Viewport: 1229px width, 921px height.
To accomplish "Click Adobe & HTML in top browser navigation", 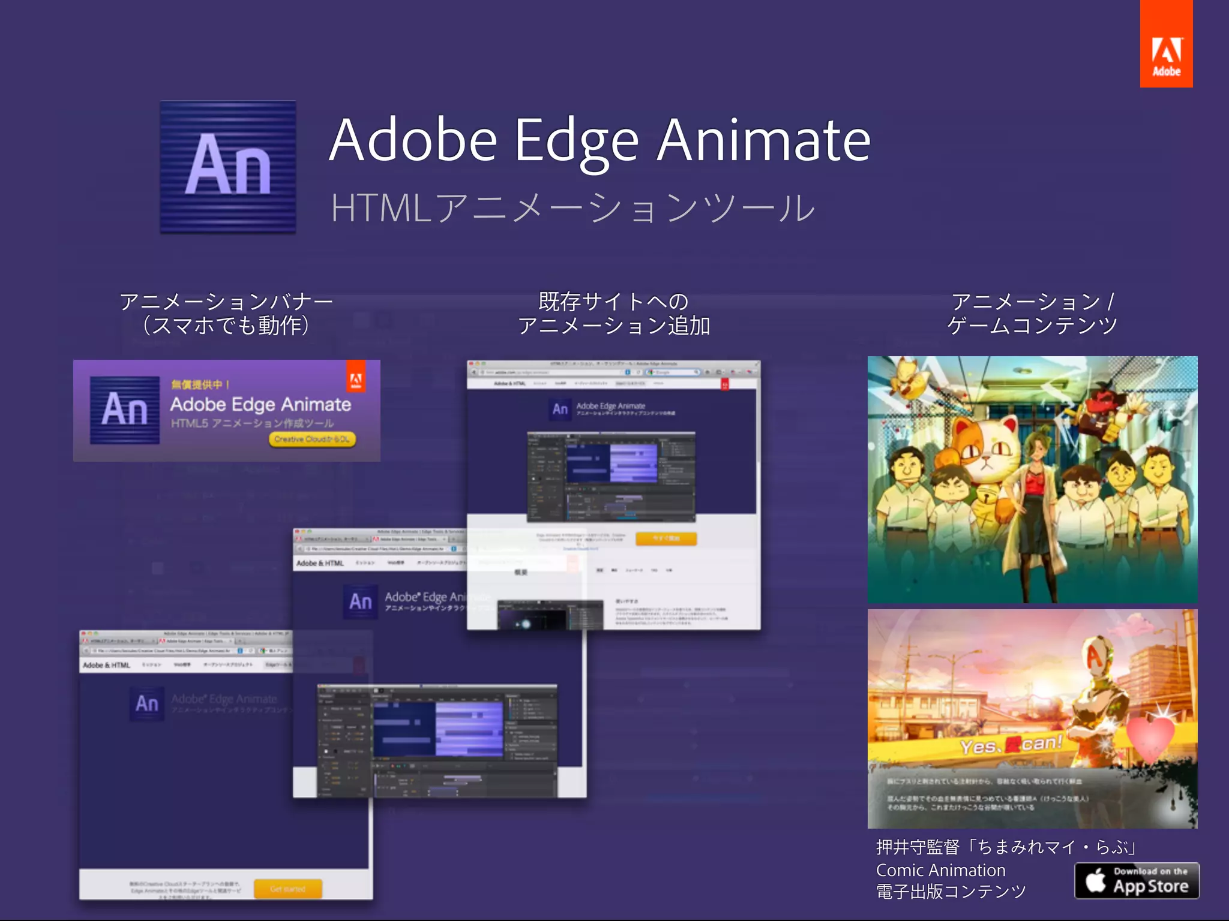I will click(509, 383).
